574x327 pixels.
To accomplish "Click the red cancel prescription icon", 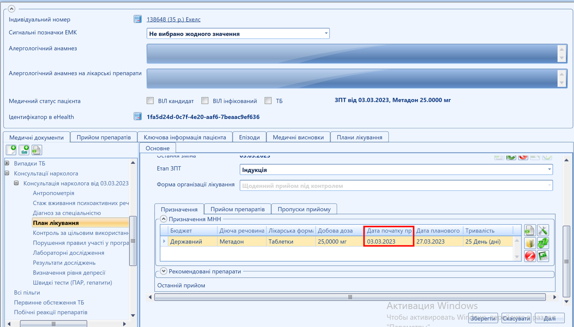I will coord(529,256).
